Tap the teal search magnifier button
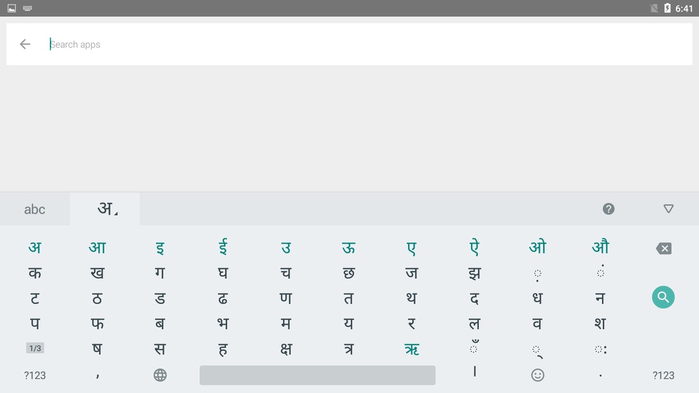 coord(663,297)
